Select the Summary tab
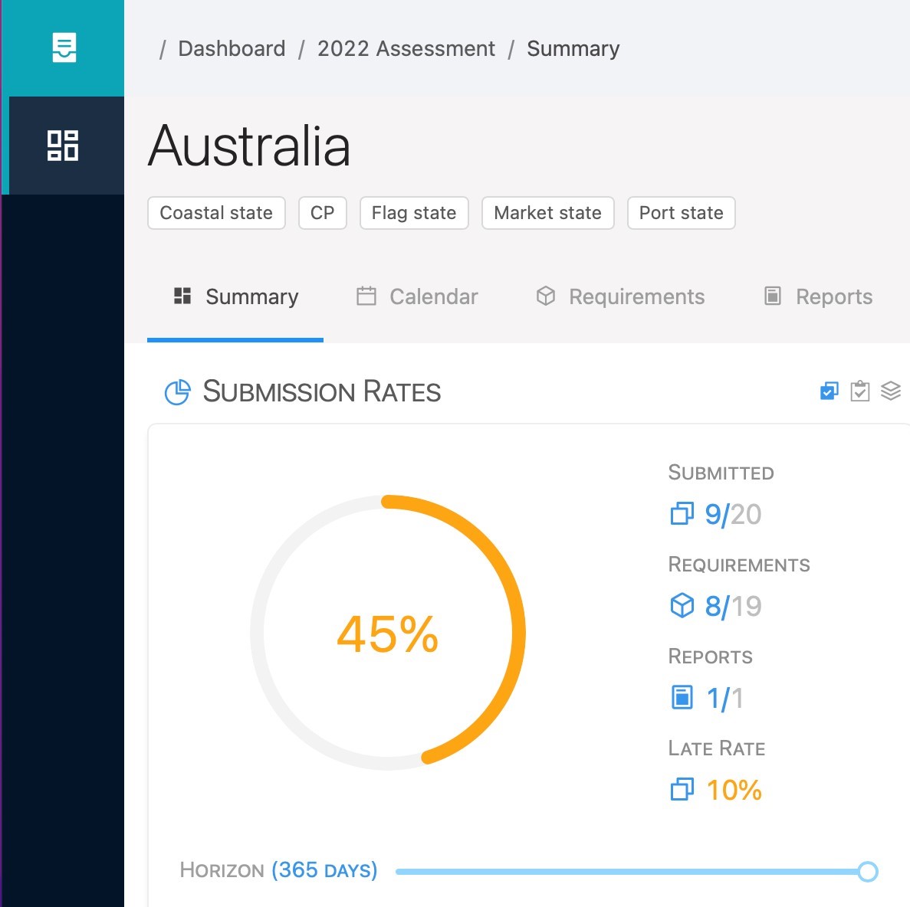The image size is (910, 907). click(236, 296)
